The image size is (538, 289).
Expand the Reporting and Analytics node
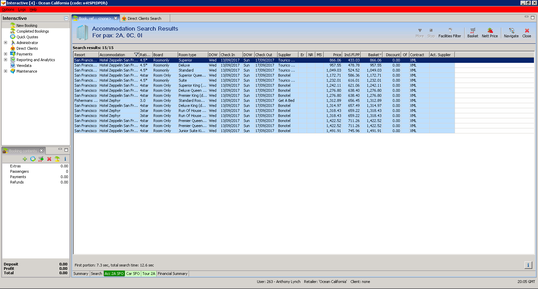coord(5,60)
